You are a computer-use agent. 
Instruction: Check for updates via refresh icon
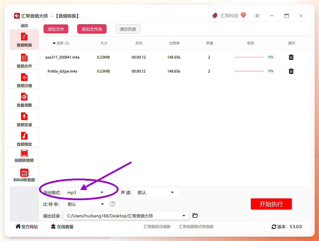274,227
